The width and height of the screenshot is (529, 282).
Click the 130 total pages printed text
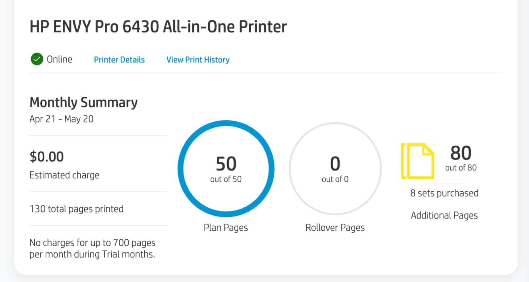[x=76, y=209]
